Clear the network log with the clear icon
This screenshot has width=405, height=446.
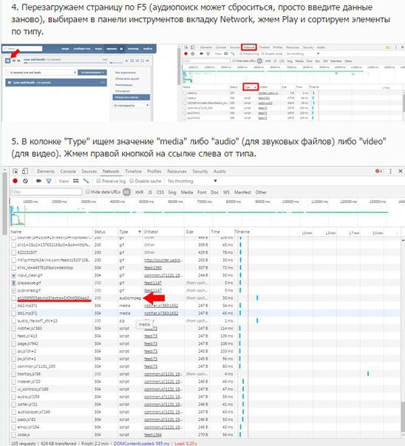coord(25,181)
